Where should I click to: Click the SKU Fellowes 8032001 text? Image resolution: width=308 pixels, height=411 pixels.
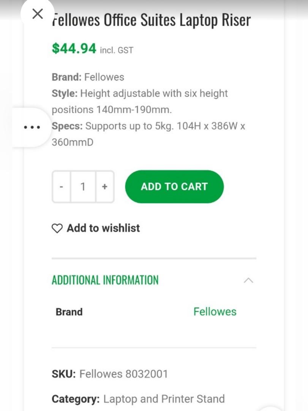pos(110,374)
